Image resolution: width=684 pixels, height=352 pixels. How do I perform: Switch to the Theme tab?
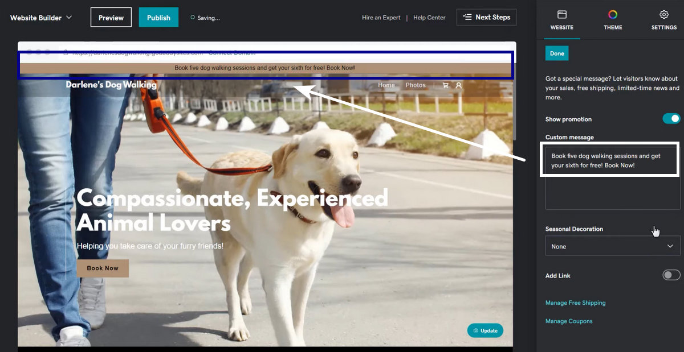point(613,20)
